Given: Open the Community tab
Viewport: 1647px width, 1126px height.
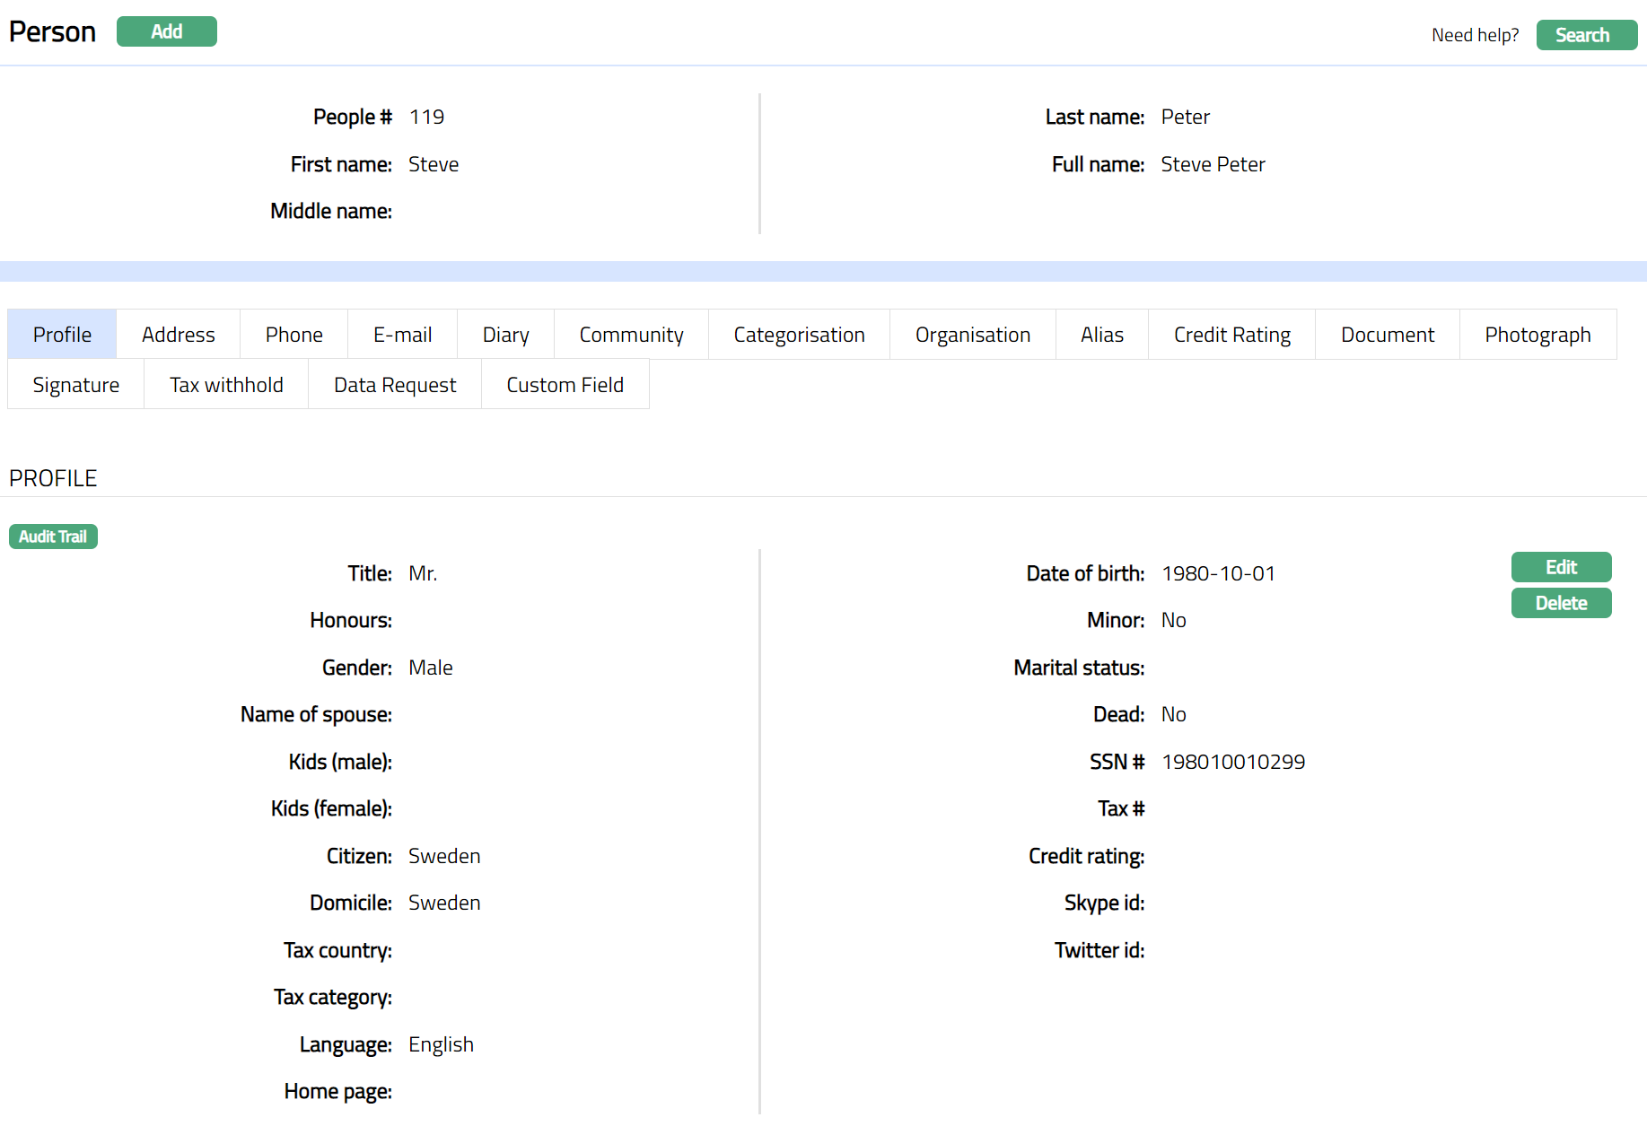Looking at the screenshot, I should [631, 335].
